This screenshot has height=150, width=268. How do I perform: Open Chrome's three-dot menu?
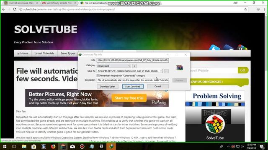pyautogui.click(x=265, y=9)
